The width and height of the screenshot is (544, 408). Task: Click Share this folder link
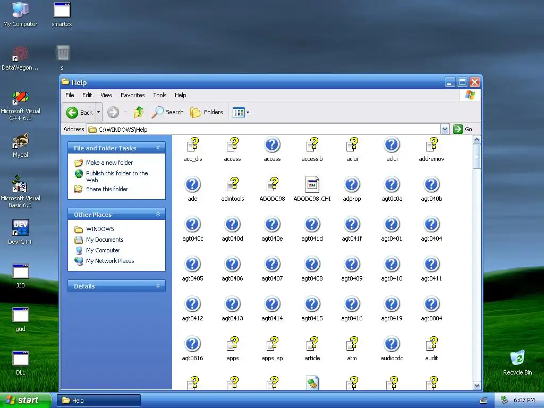[107, 189]
